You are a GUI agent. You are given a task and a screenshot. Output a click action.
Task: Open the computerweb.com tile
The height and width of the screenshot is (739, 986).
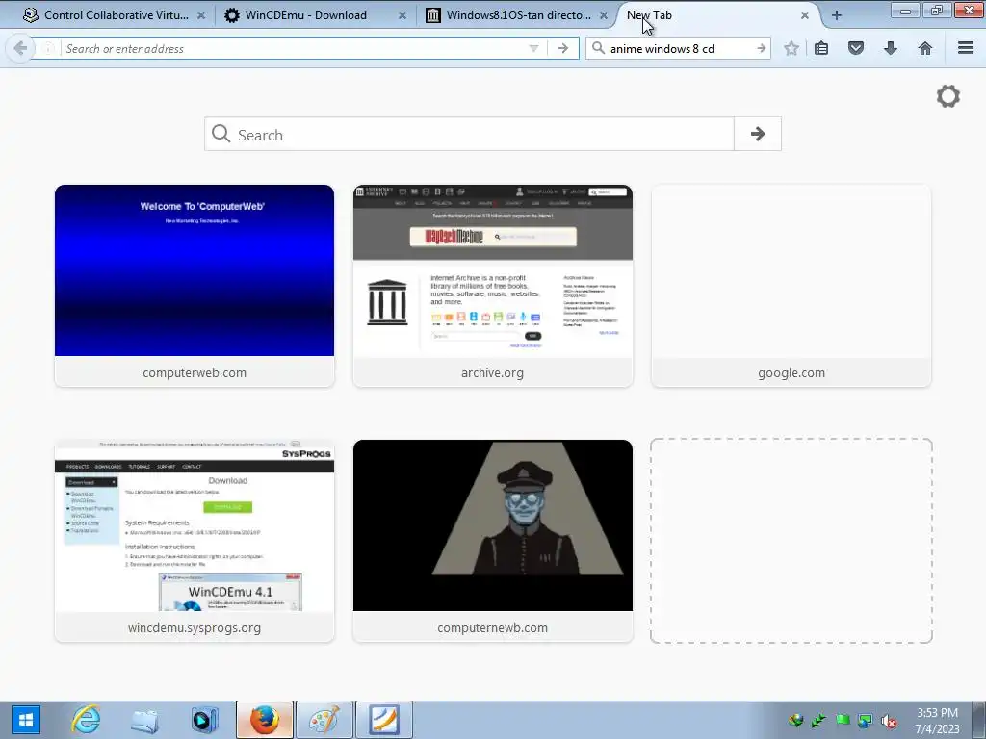pyautogui.click(x=195, y=286)
